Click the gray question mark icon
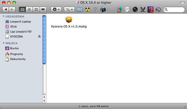Viewport: 187px width, 109px height. 95,9
